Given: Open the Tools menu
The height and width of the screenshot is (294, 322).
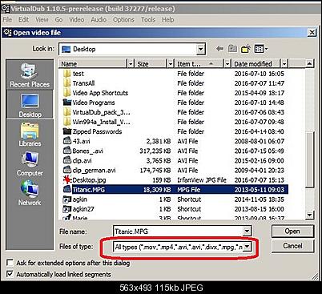Looking at the screenshot, I should click(x=148, y=20).
